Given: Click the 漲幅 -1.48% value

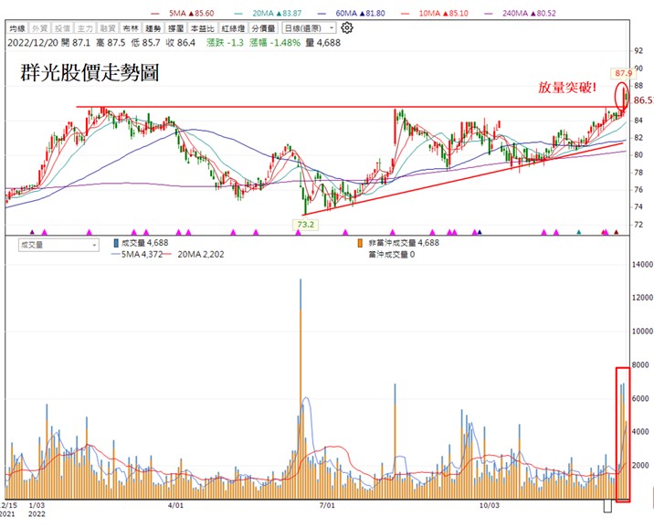Looking at the screenshot, I should (x=275, y=43).
